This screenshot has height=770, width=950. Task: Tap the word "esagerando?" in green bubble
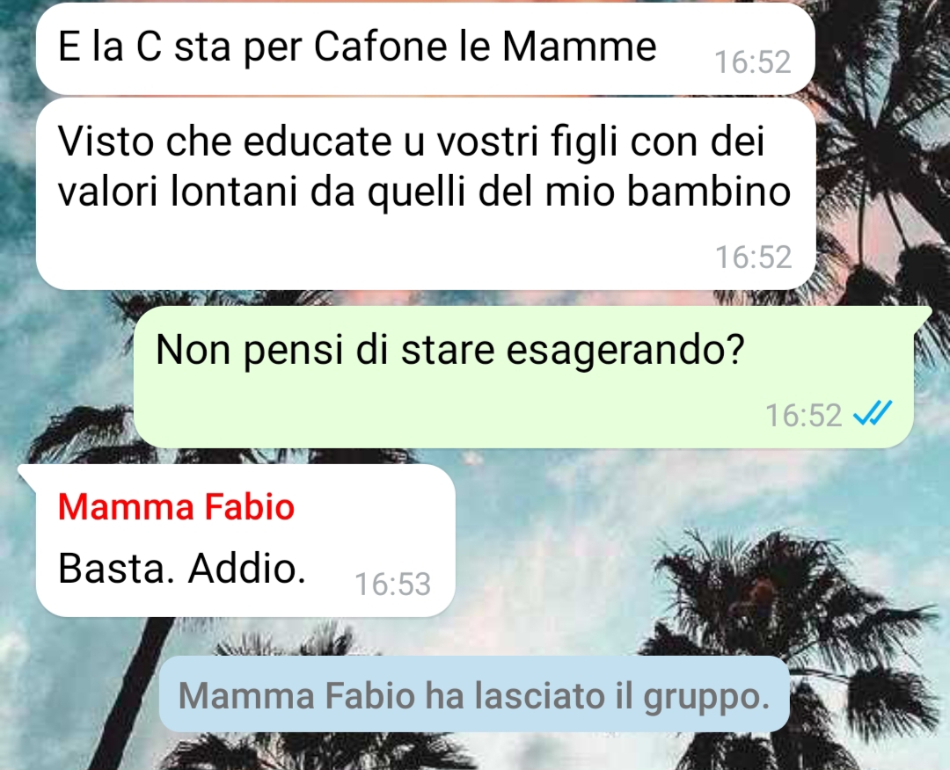625,351
